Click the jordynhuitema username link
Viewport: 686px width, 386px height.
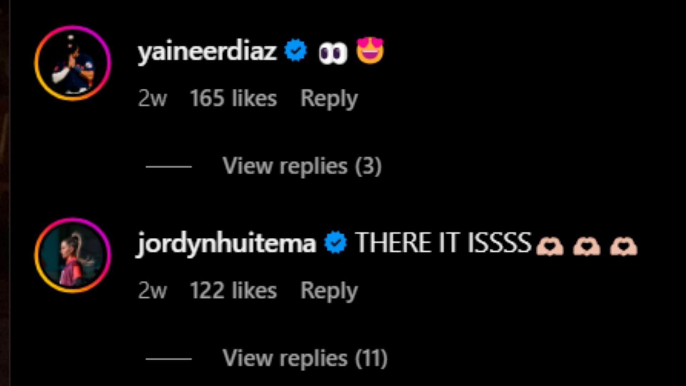(226, 244)
